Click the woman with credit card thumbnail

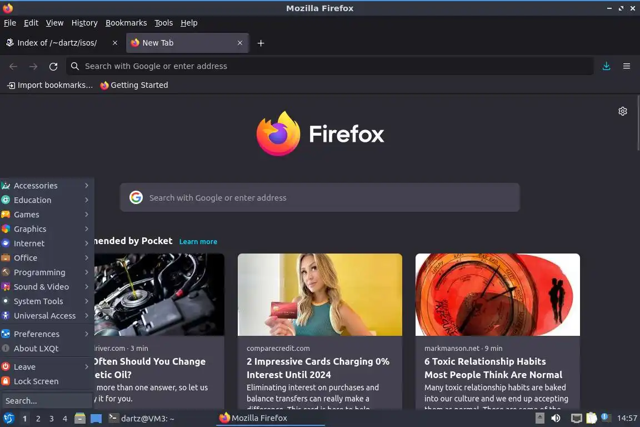pyautogui.click(x=320, y=295)
